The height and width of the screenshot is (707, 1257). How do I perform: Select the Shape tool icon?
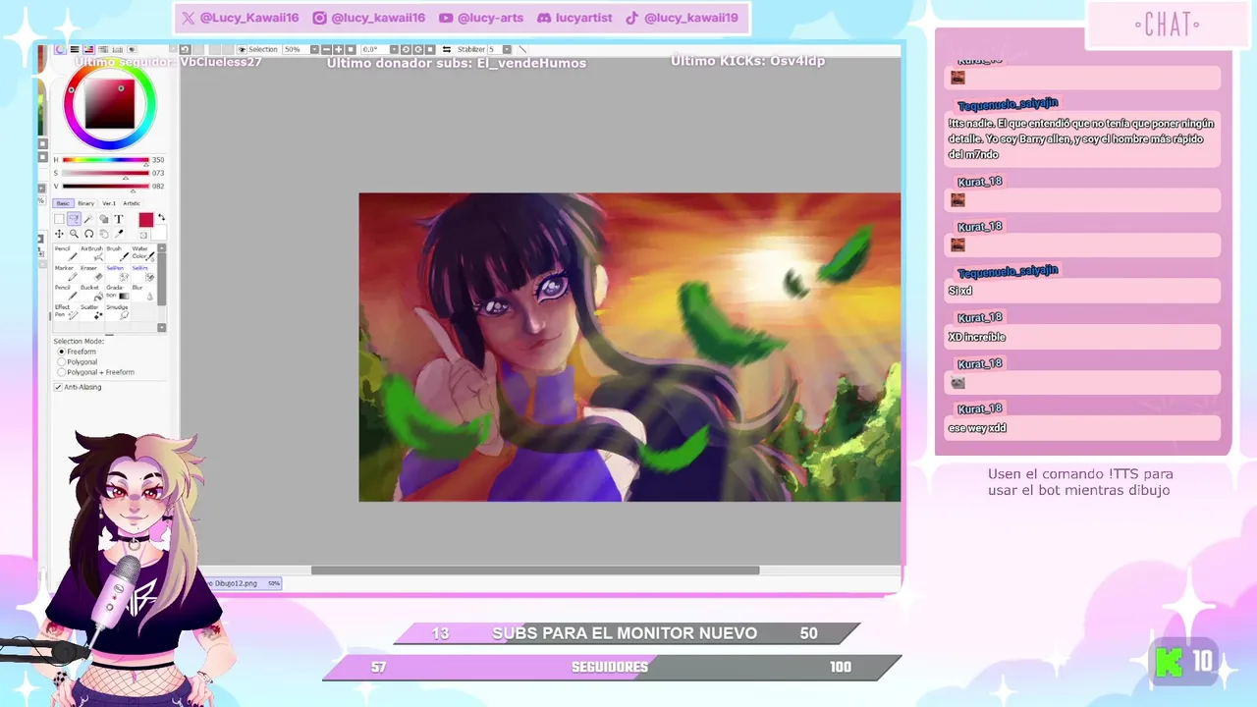103,219
